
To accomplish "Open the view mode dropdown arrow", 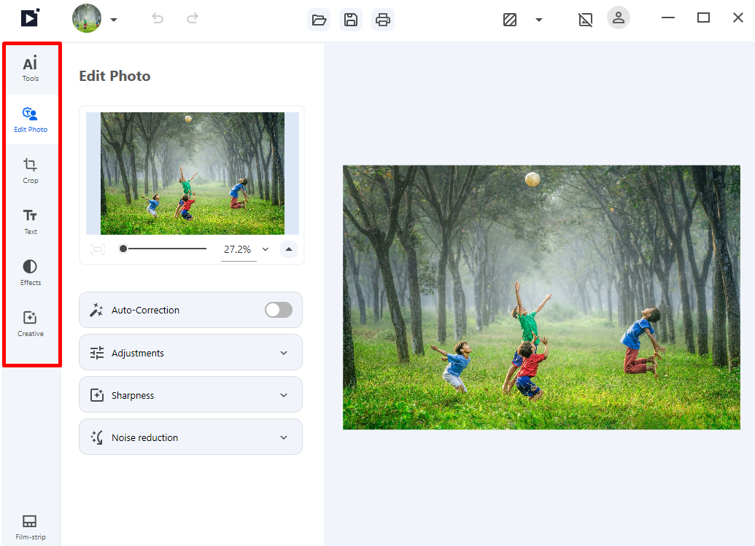I will click(539, 20).
